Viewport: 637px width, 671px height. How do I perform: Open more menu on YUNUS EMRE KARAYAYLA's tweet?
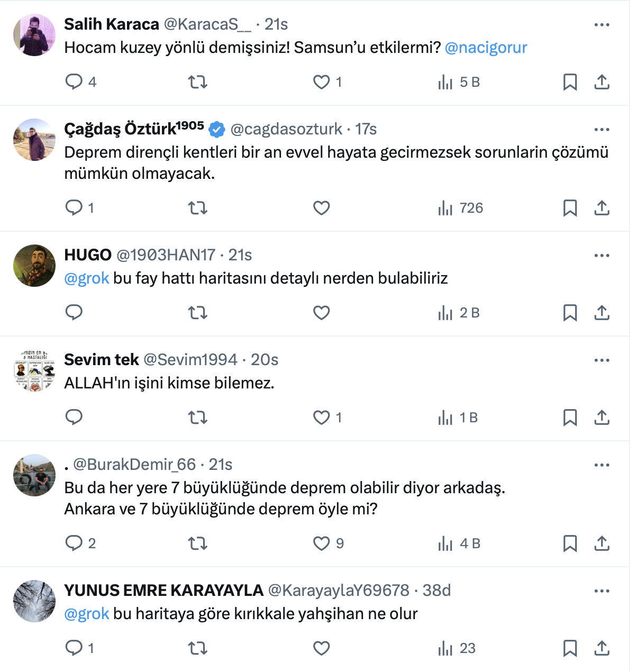[x=602, y=591]
